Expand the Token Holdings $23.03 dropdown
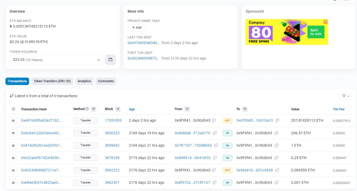This screenshot has height=191, width=357. click(x=56, y=60)
